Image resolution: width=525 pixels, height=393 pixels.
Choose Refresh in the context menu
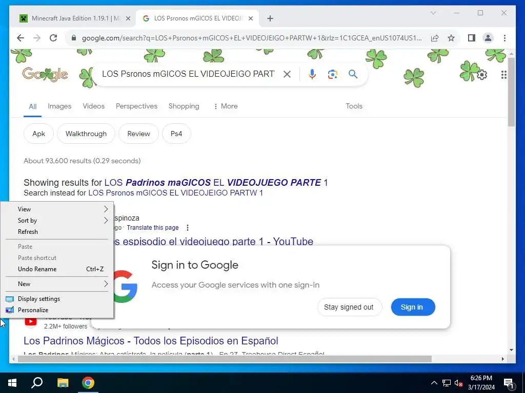pyautogui.click(x=57, y=232)
